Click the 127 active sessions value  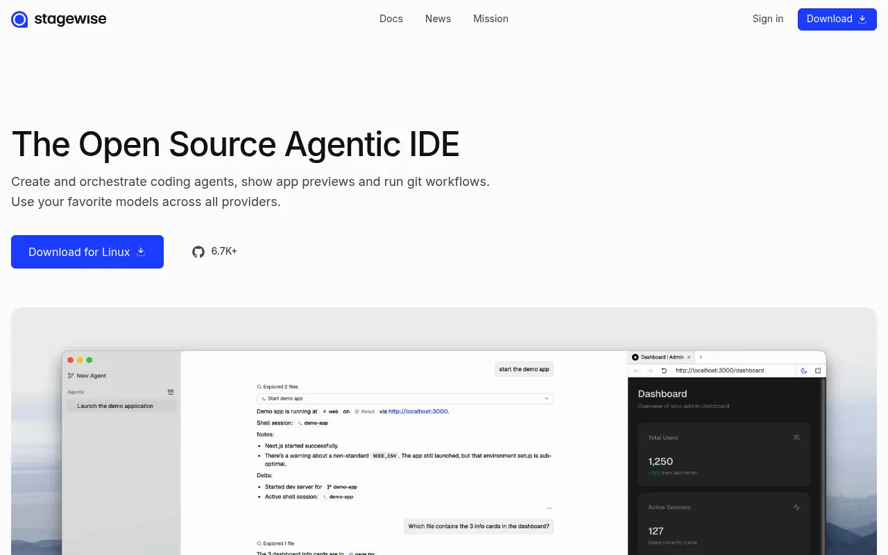coord(656,531)
